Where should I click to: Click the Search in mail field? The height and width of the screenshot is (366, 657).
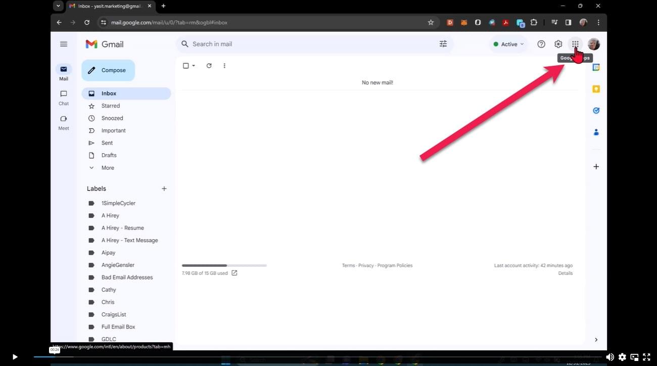[x=303, y=44]
